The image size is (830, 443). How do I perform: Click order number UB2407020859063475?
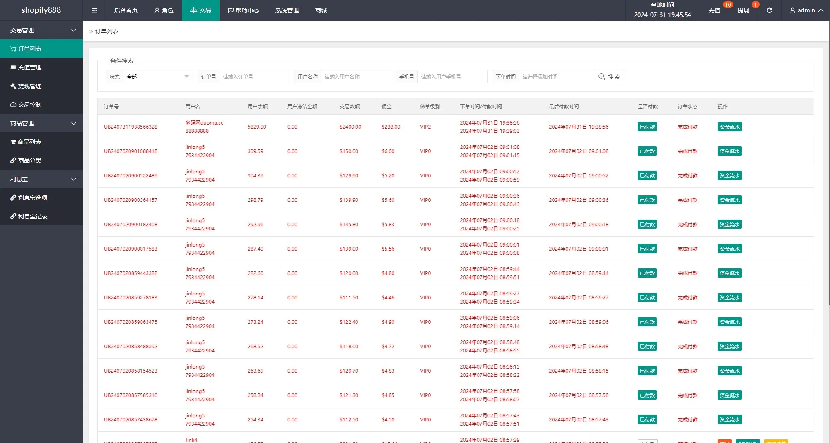(x=130, y=322)
